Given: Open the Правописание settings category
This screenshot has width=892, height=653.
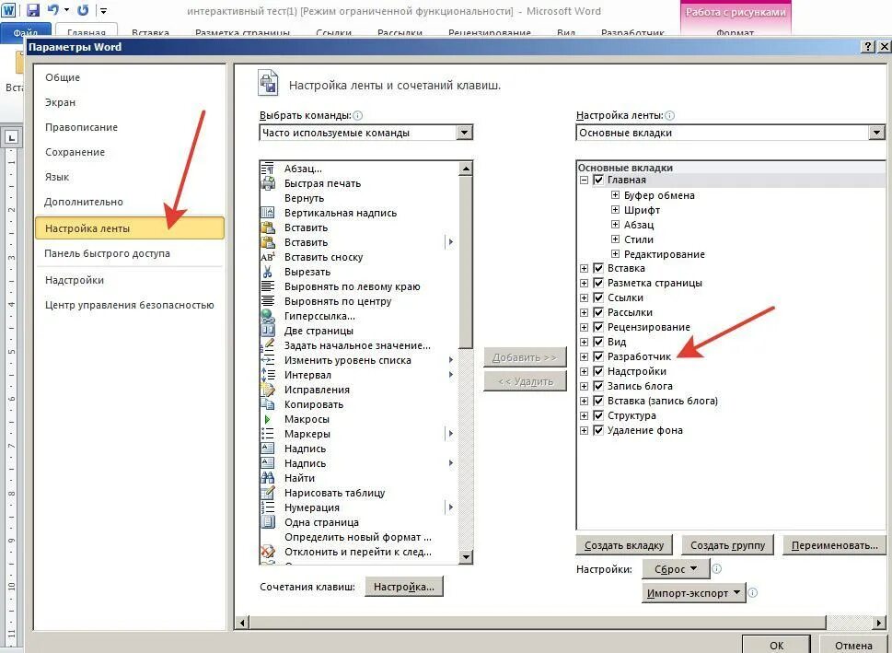Looking at the screenshot, I should [x=130, y=127].
